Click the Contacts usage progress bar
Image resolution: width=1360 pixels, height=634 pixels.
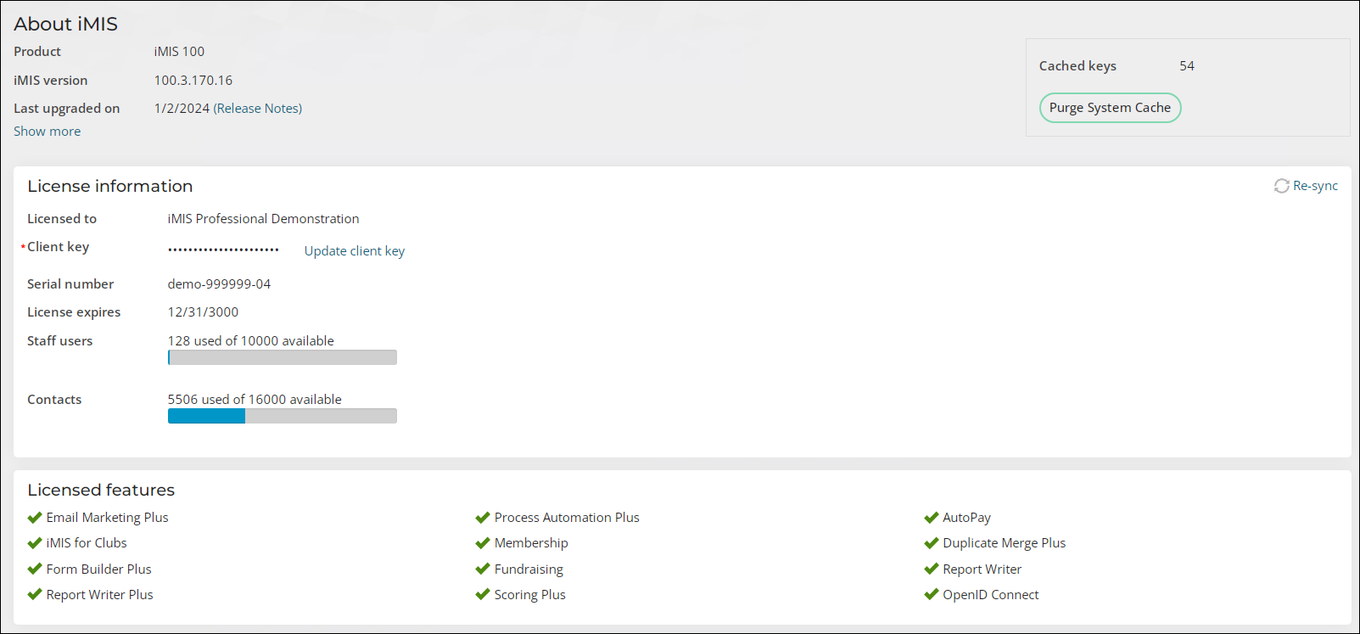tap(283, 416)
